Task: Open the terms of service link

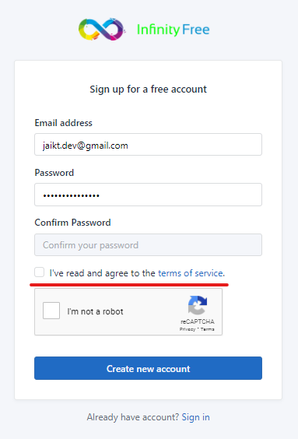Action: coord(191,273)
